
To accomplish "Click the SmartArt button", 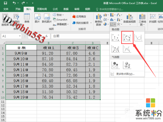I will 60,20.
